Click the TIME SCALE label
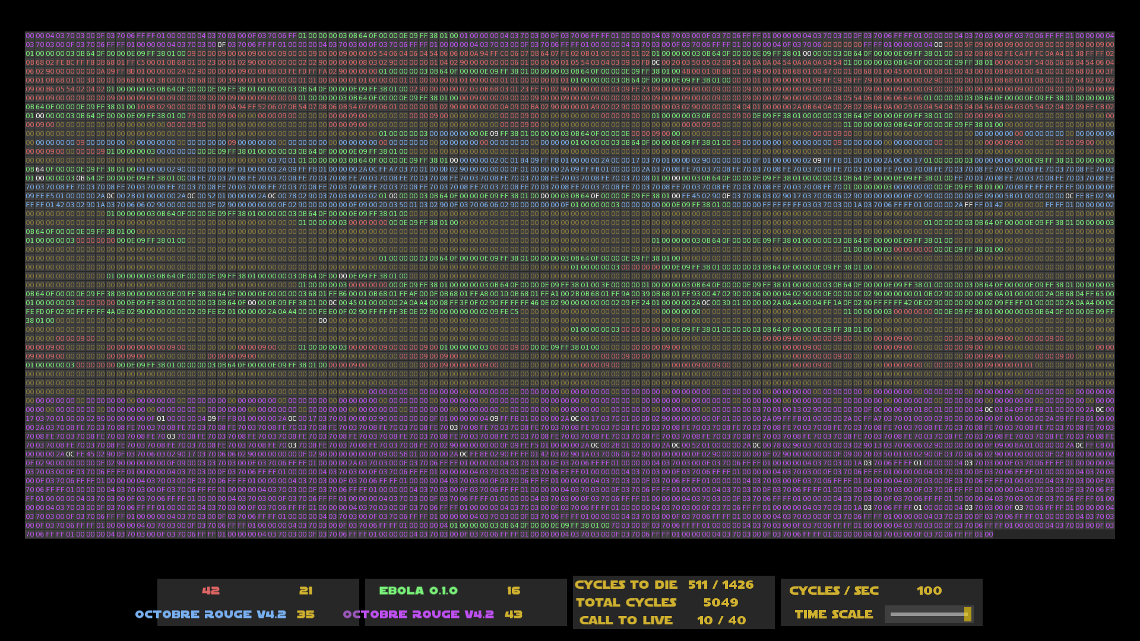The image size is (1140, 641). [x=834, y=614]
